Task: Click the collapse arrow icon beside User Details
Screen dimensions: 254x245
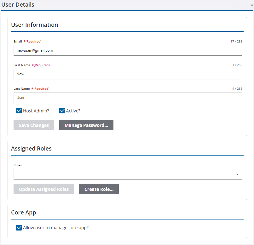Action: 252,5
